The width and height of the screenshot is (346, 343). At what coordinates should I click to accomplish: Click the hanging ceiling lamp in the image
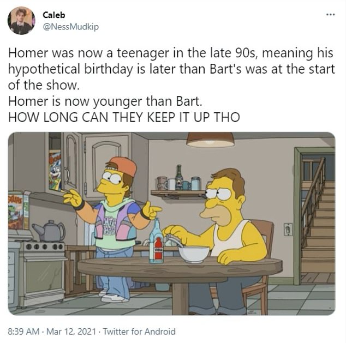coord(210,140)
